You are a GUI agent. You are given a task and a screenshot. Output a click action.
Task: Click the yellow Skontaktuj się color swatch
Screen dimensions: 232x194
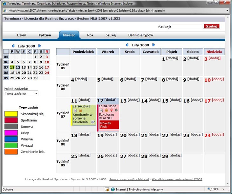pyautogui.click(x=11, y=114)
